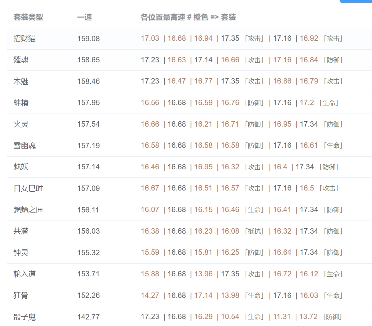Click 13.96 in the 轮入道 row
The image size is (372, 326).
[203, 274]
